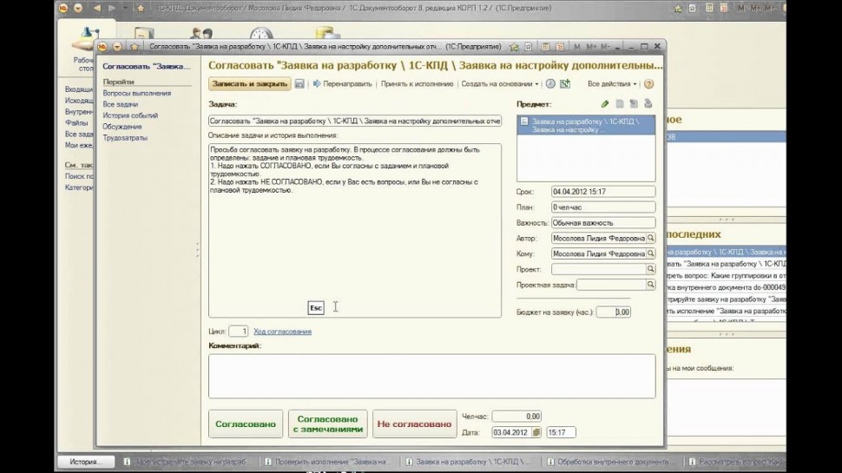
Task: Open История событий in the left navigation
Action: (130, 115)
